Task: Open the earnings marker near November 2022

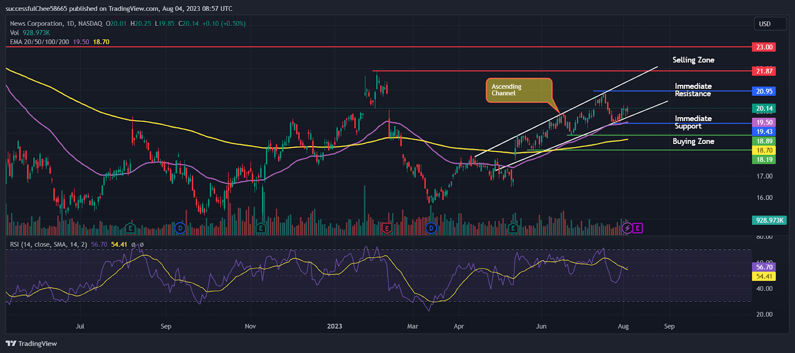Action: pyautogui.click(x=260, y=228)
